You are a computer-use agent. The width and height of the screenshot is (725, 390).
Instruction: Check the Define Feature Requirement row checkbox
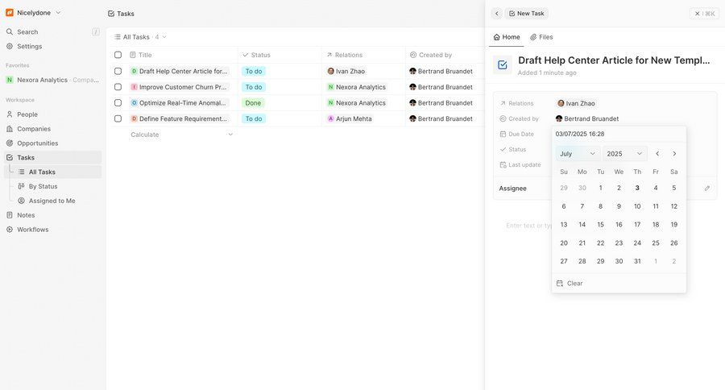118,118
